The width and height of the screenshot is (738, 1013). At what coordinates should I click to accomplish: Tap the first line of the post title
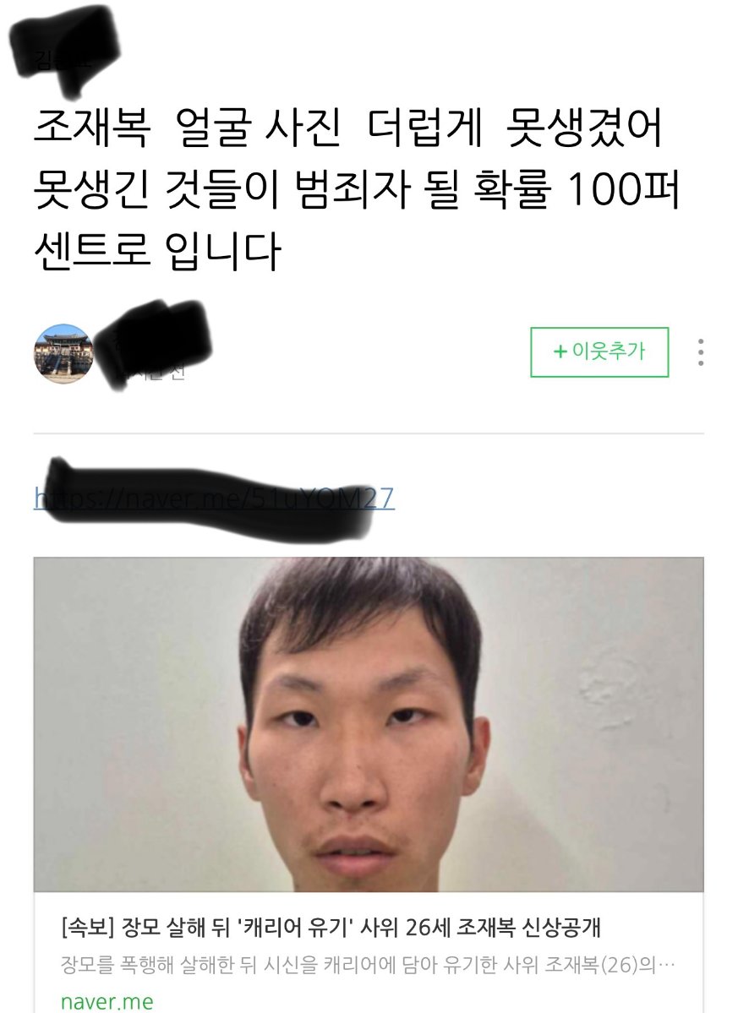tap(348, 128)
